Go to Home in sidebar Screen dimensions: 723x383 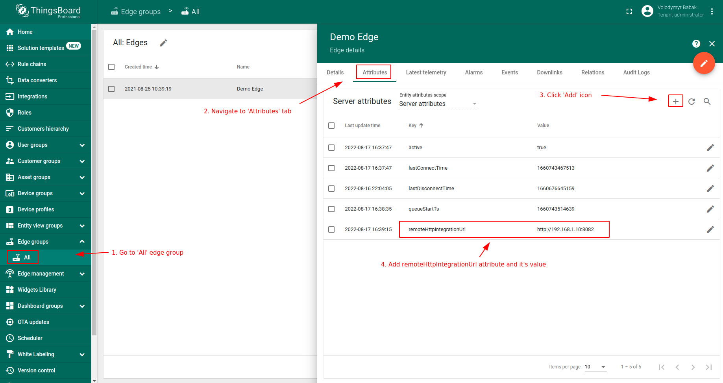click(x=46, y=32)
